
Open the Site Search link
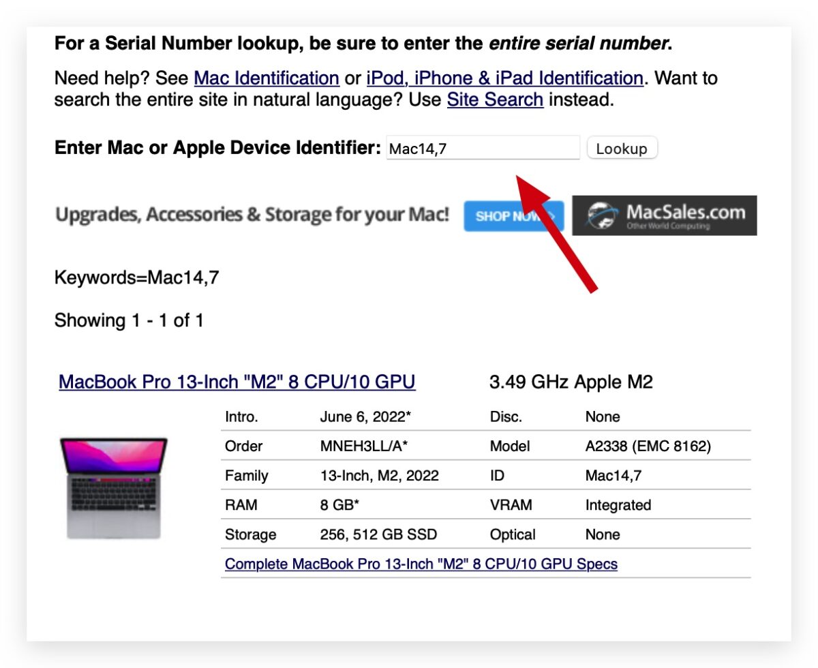tap(495, 100)
